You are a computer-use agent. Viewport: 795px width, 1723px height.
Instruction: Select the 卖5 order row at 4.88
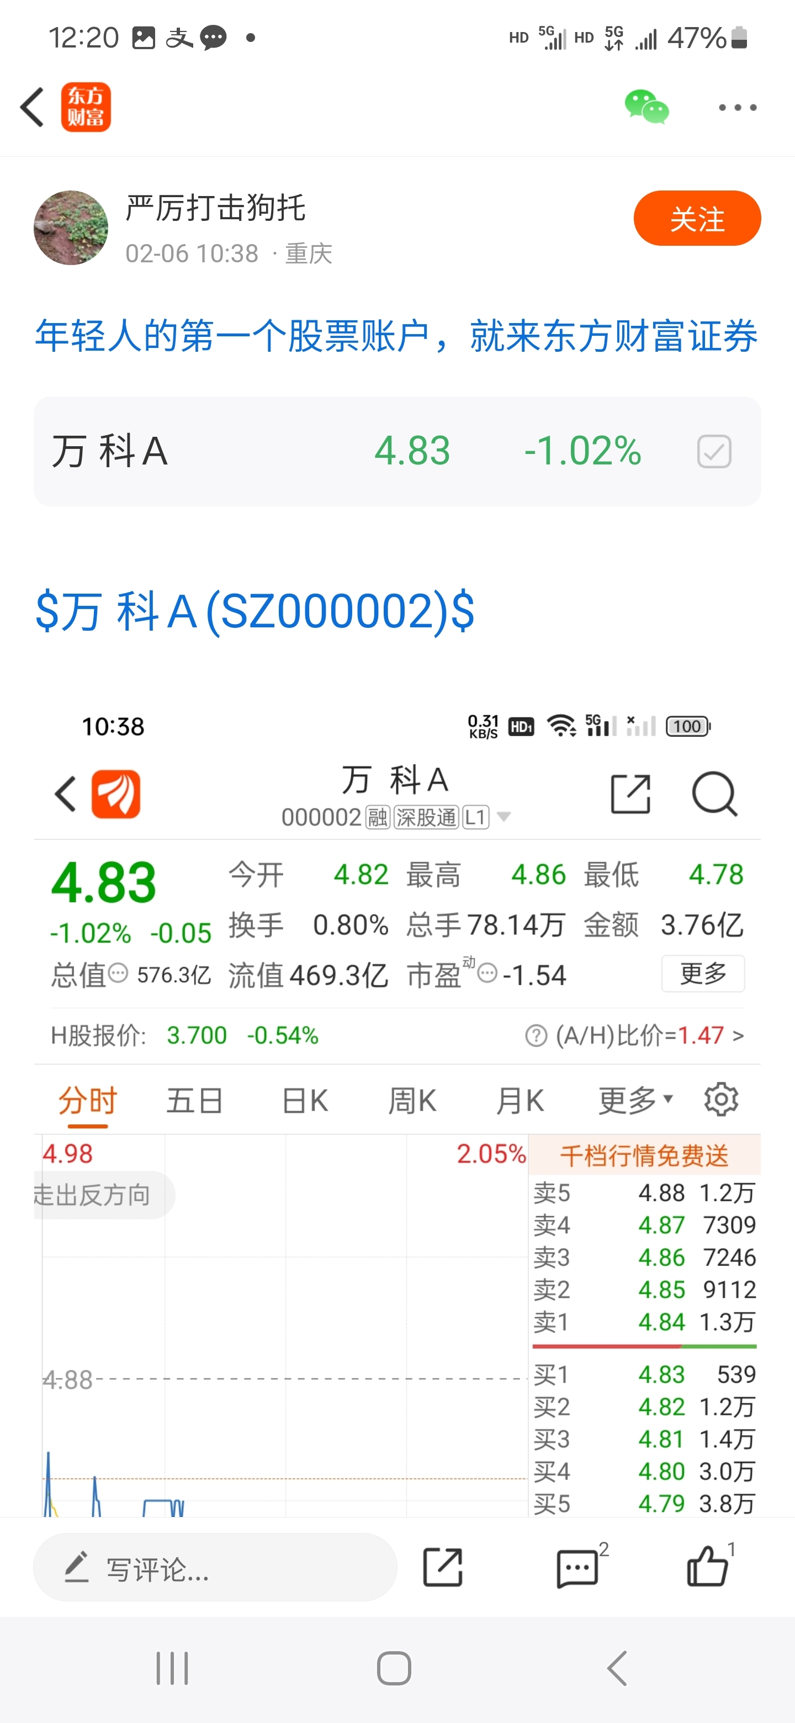pyautogui.click(x=644, y=1193)
